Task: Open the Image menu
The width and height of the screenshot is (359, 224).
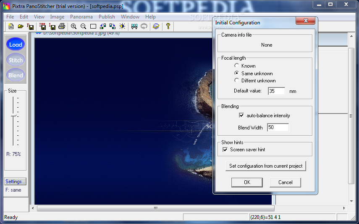Action: coord(57,17)
